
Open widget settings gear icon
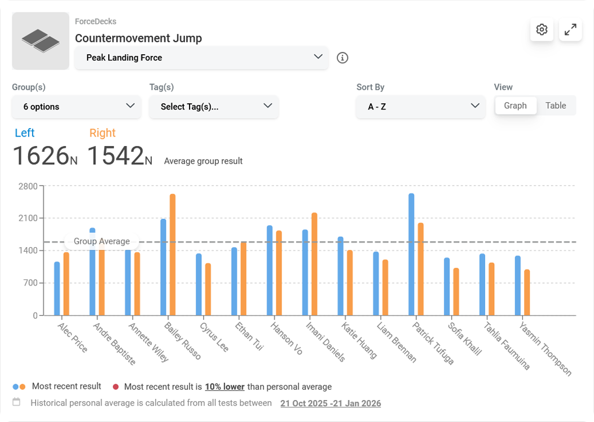pos(542,29)
